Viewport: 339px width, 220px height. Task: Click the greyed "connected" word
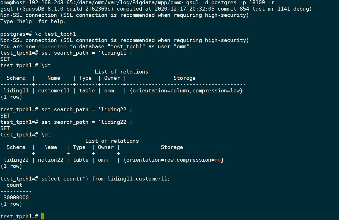pyautogui.click(x=52, y=47)
